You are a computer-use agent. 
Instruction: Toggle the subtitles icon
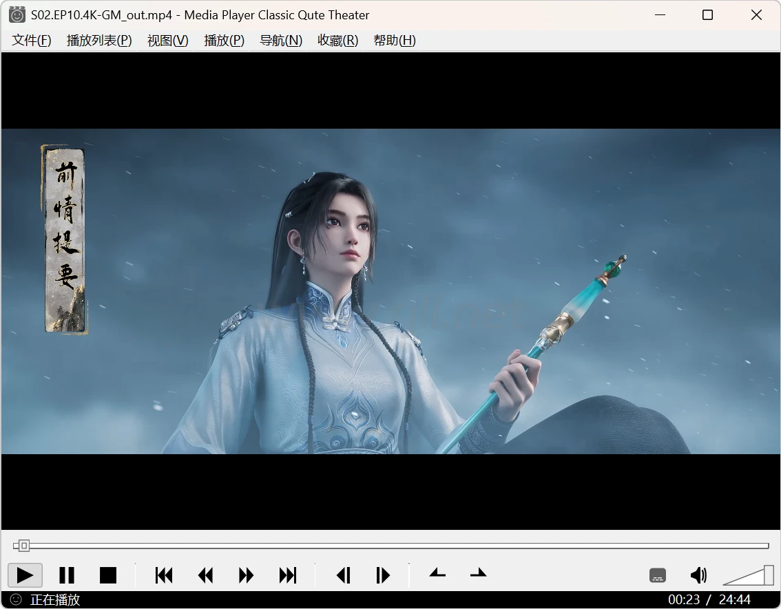coord(658,575)
